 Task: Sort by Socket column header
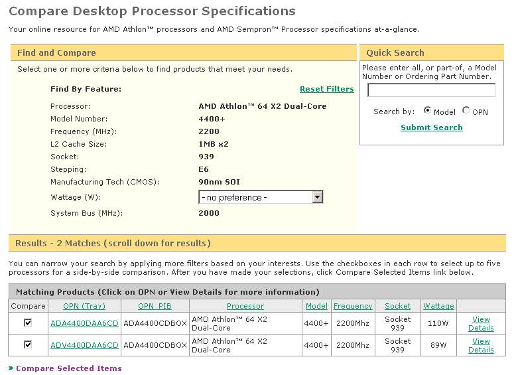(397, 306)
